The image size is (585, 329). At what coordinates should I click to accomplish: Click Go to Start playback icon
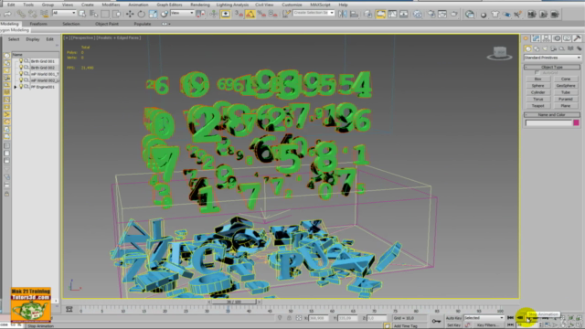click(x=510, y=317)
